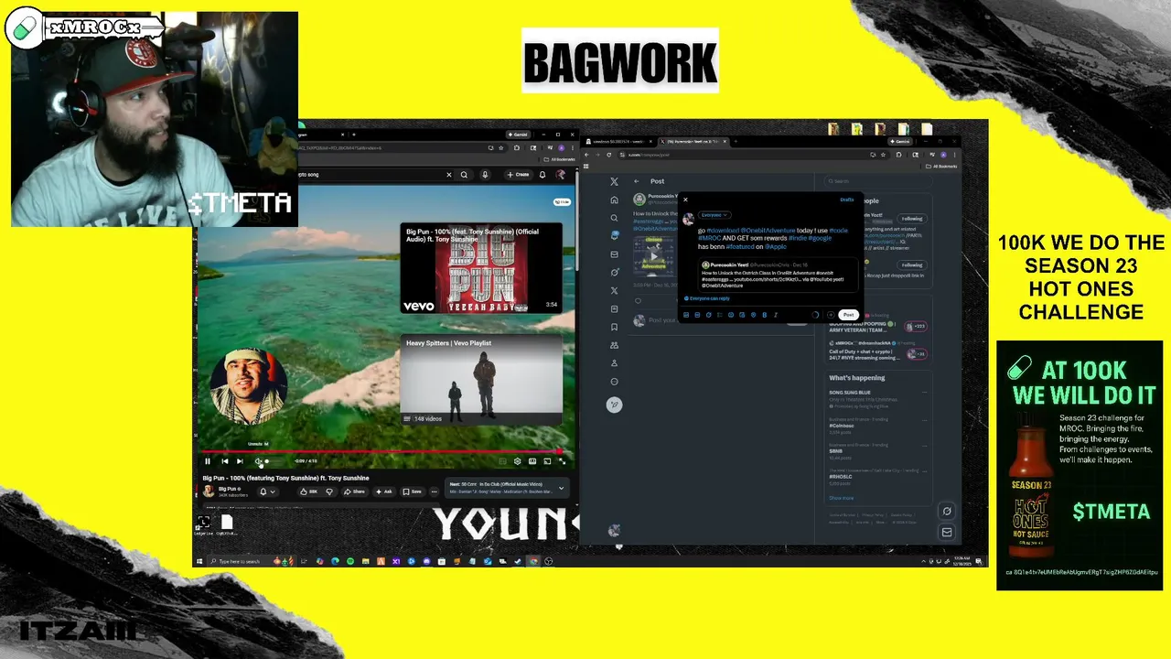Image resolution: width=1171 pixels, height=659 pixels.
Task: Open the Grok floating button
Action: coord(947,511)
